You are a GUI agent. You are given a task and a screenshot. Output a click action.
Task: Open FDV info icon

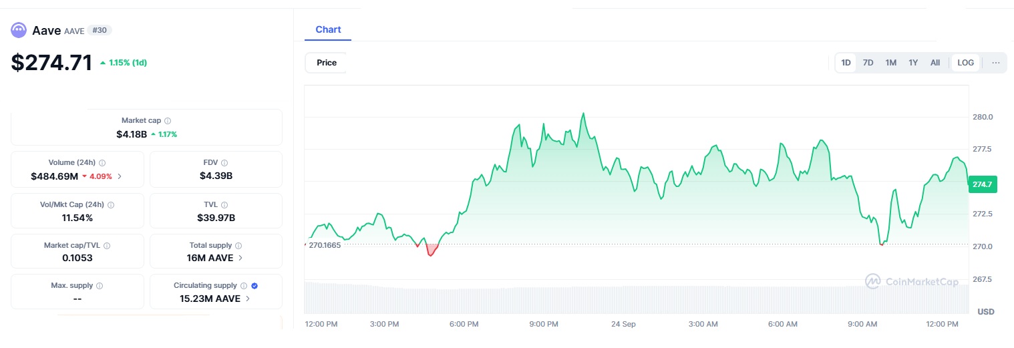[224, 163]
